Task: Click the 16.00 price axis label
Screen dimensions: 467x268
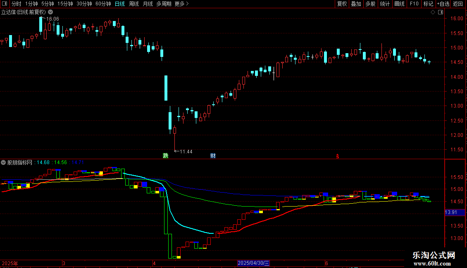Action: tap(457, 19)
